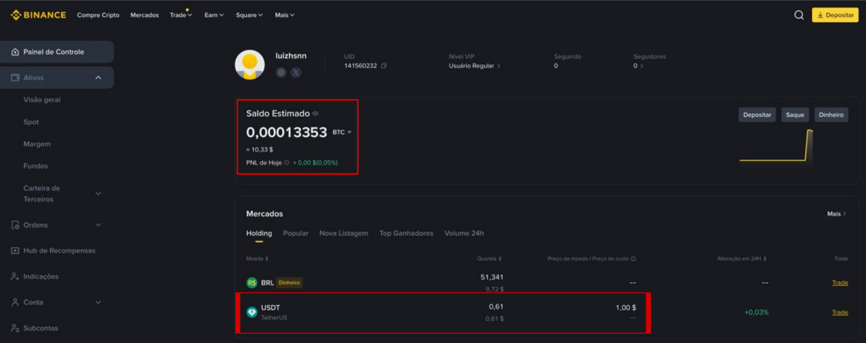866x343 pixels.
Task: Open Fundos in the sidebar
Action: (36, 166)
